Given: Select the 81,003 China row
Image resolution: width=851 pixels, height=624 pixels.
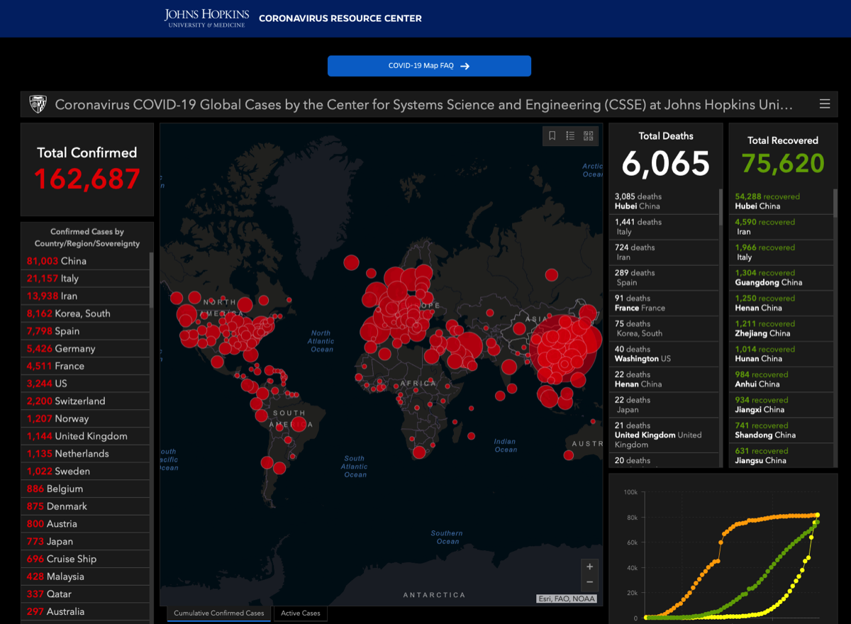Looking at the screenshot, I should [x=85, y=261].
